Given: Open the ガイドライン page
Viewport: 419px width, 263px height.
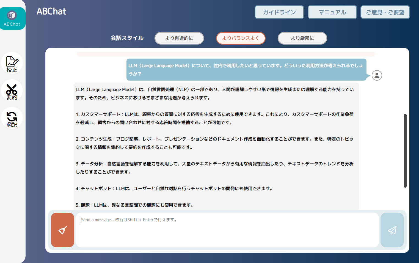Looking at the screenshot, I should (279, 12).
